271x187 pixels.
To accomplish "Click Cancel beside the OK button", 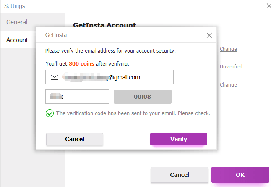I will [x=180, y=175].
